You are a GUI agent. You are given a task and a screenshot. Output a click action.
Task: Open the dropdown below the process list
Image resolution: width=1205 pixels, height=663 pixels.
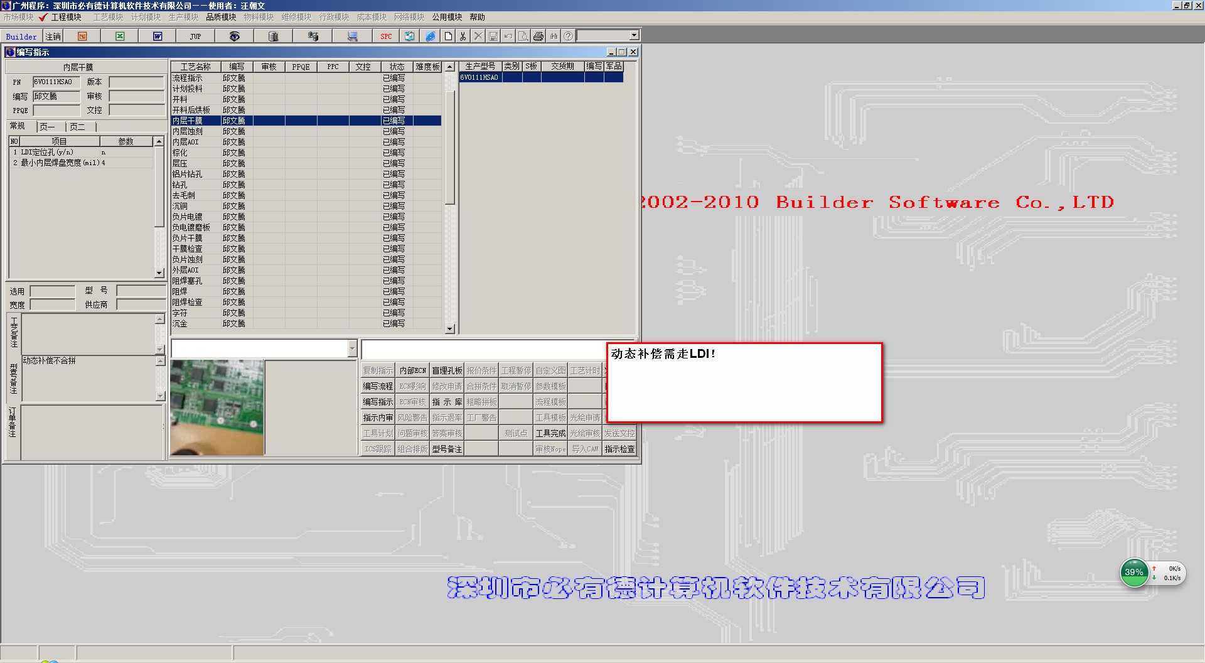(x=352, y=348)
